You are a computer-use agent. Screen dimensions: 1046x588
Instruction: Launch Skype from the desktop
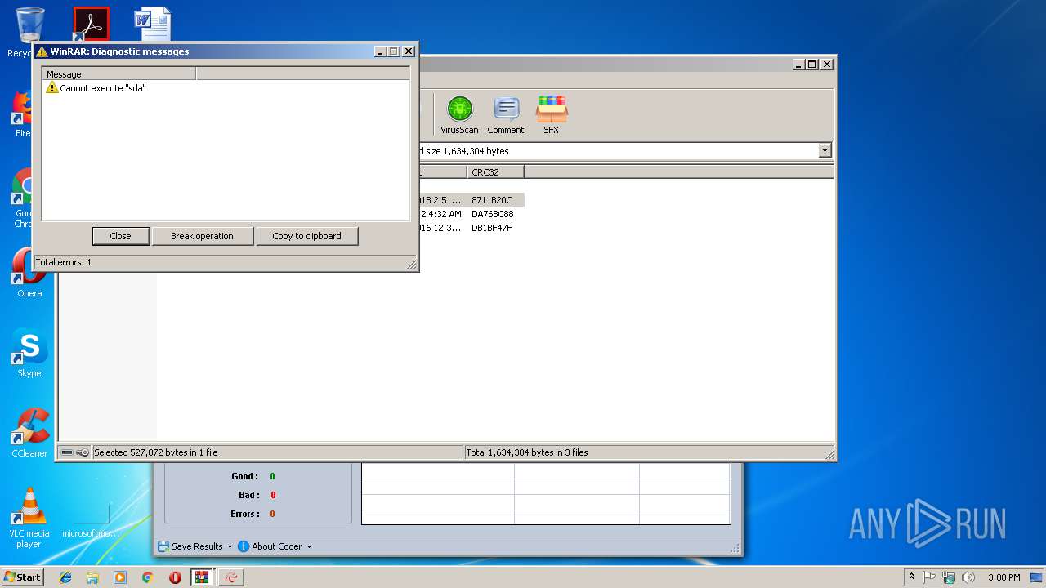click(29, 353)
